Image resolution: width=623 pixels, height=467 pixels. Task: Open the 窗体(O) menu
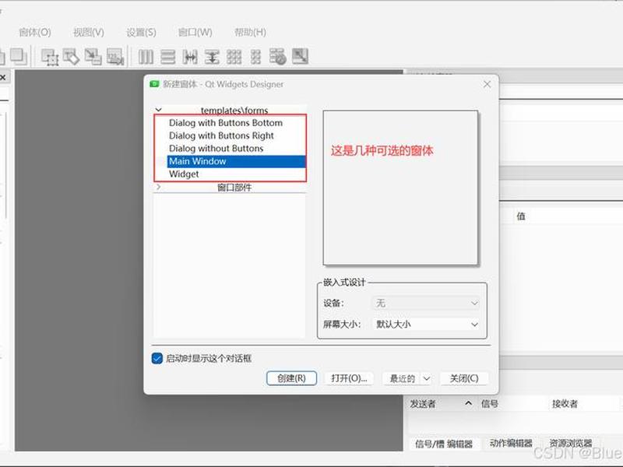[x=35, y=32]
